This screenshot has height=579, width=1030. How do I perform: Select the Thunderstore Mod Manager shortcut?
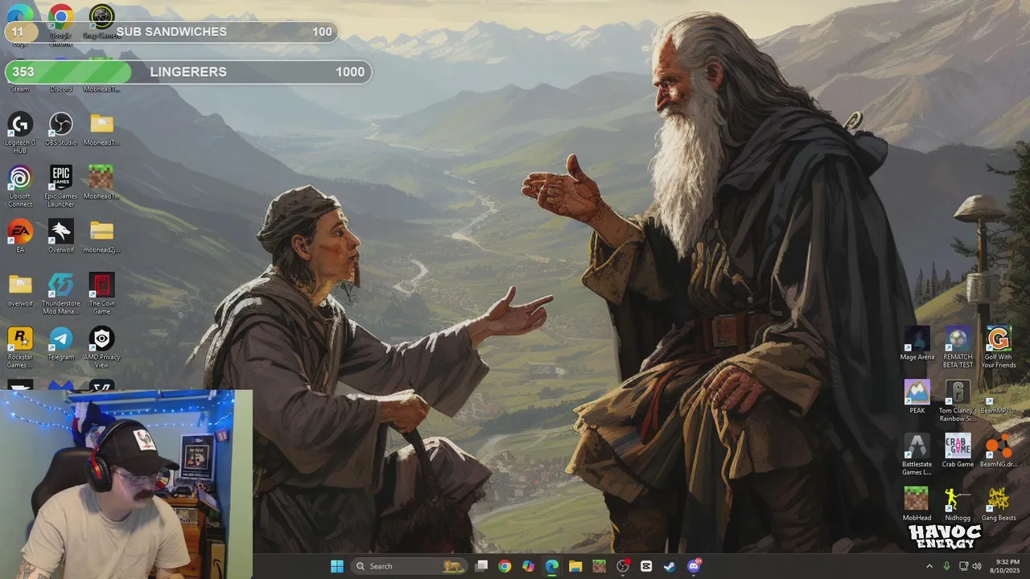pyautogui.click(x=61, y=294)
